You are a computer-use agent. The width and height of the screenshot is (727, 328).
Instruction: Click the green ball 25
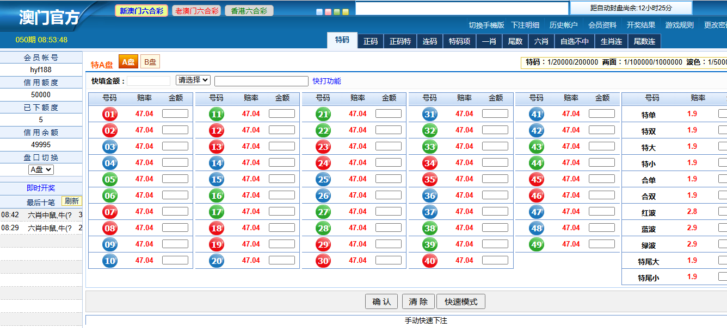coord(322,179)
